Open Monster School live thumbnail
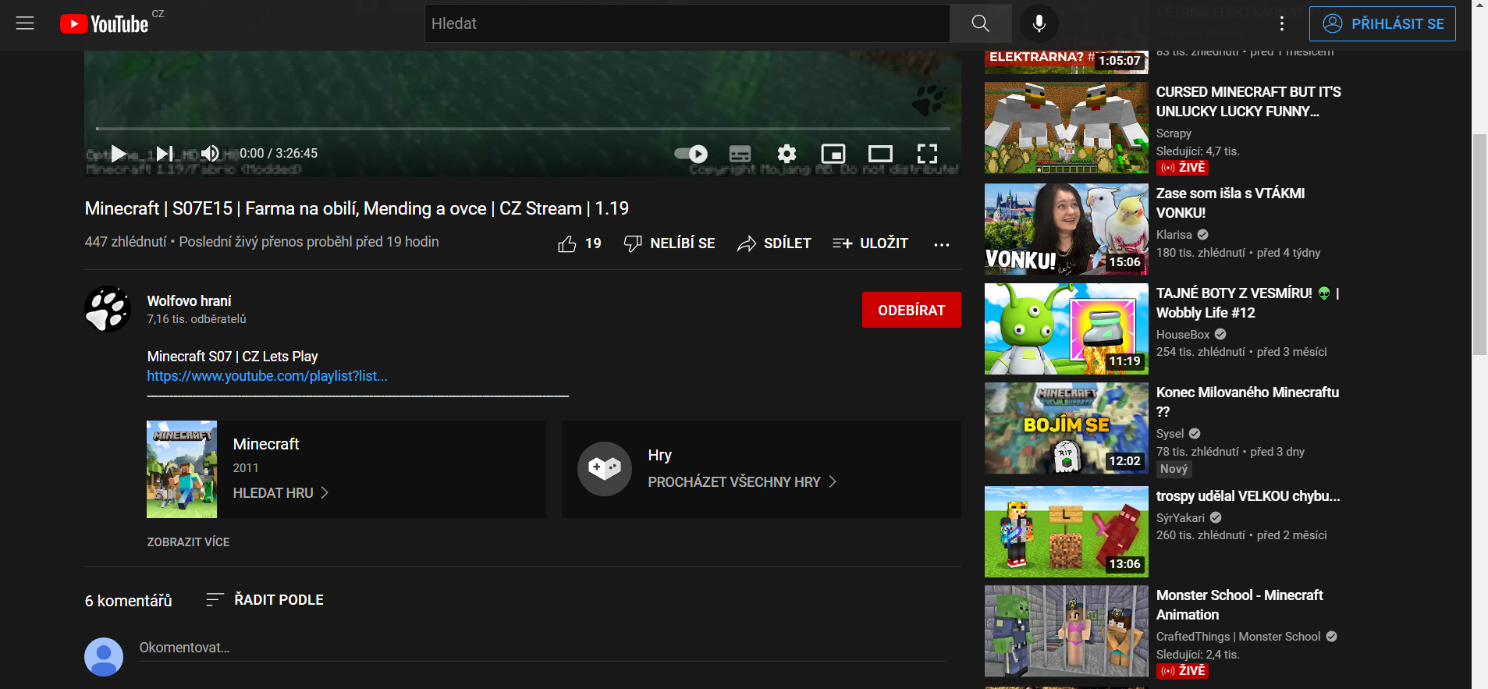The height and width of the screenshot is (689, 1488). click(1067, 631)
